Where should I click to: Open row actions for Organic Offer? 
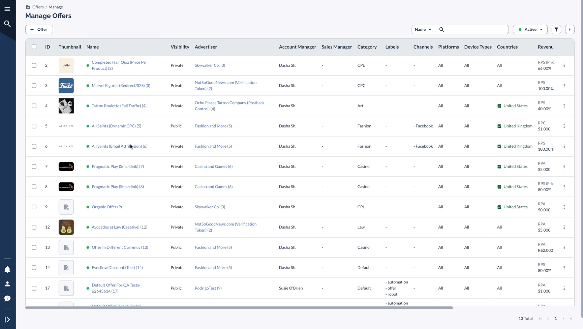coord(564,207)
